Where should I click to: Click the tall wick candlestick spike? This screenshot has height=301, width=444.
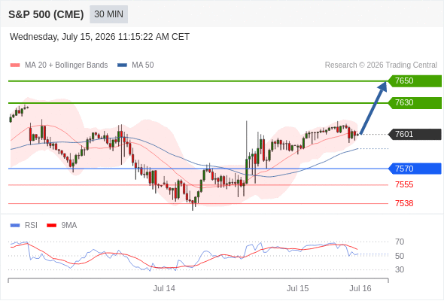pyautogui.click(x=247, y=152)
